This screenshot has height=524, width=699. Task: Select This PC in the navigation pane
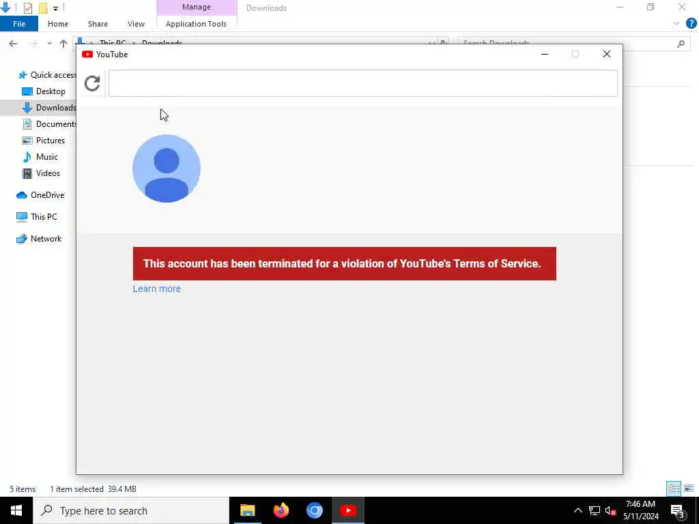click(x=37, y=217)
